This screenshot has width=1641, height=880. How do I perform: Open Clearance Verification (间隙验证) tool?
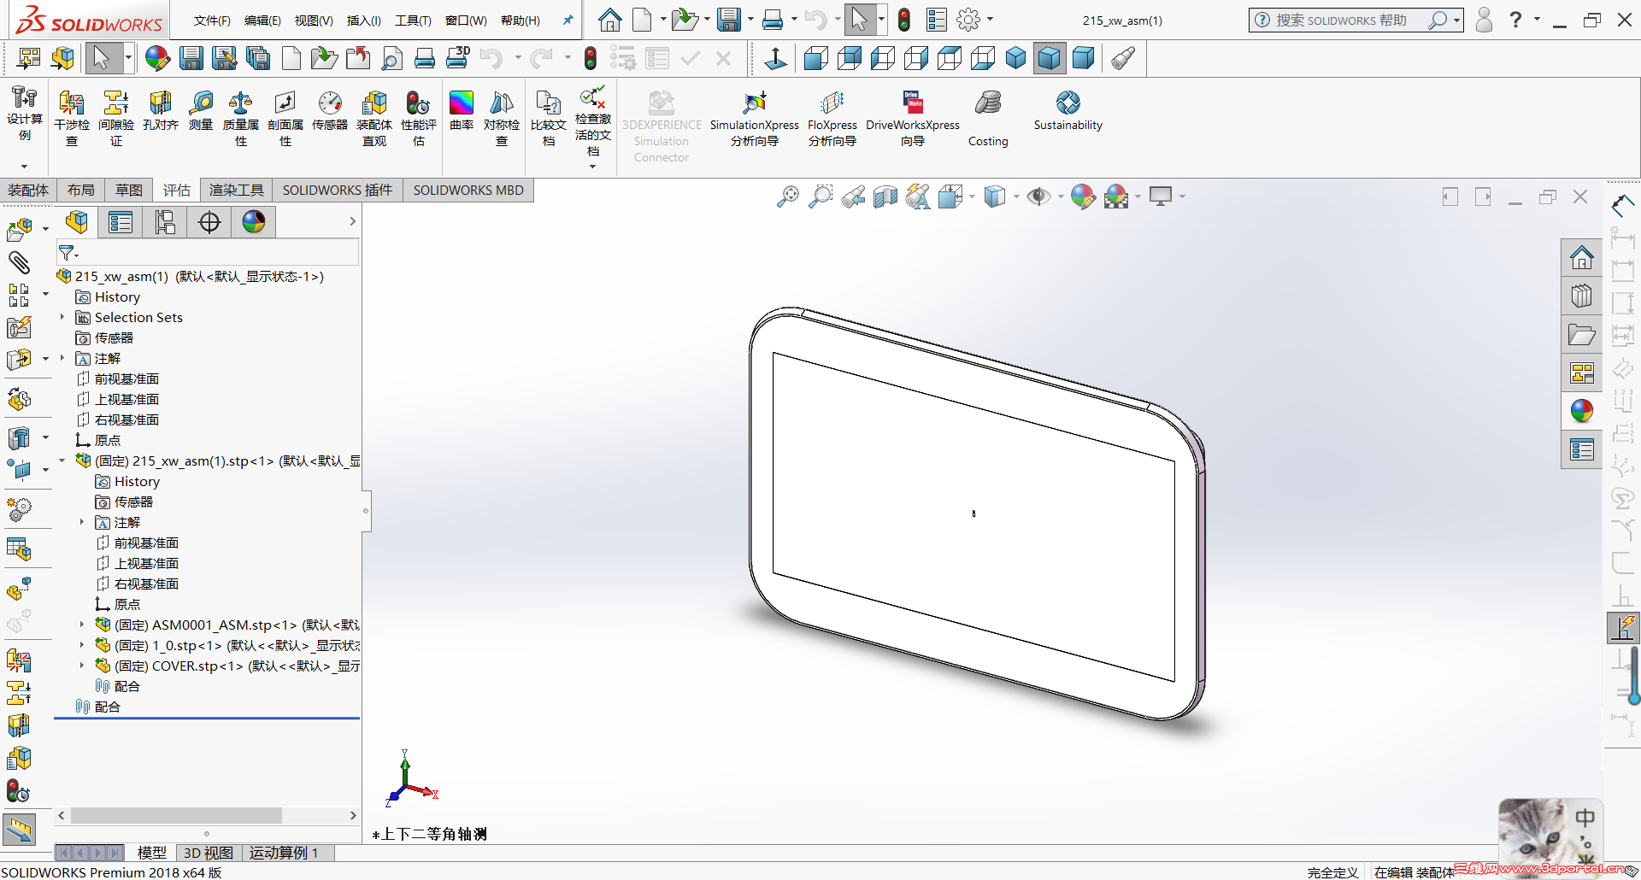click(x=116, y=118)
